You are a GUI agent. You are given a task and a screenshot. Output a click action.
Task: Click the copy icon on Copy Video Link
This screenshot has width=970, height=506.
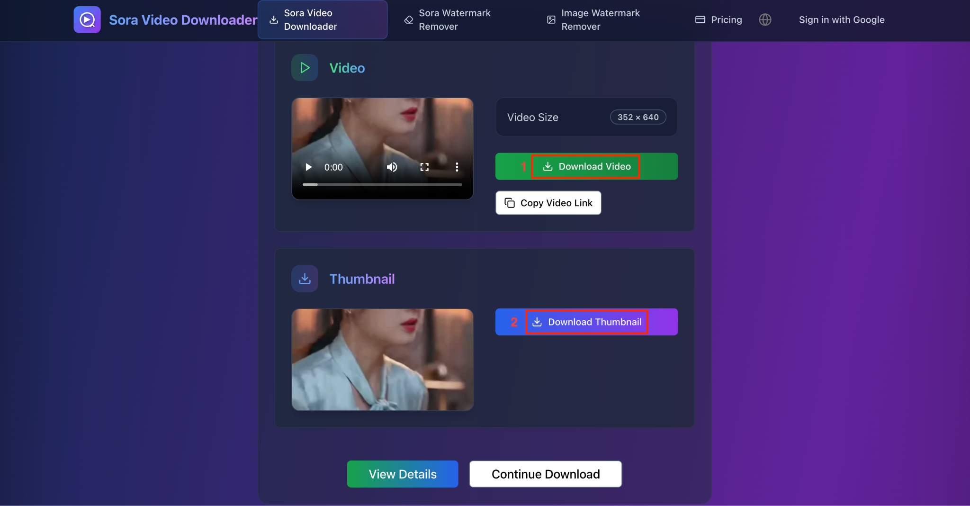point(510,203)
